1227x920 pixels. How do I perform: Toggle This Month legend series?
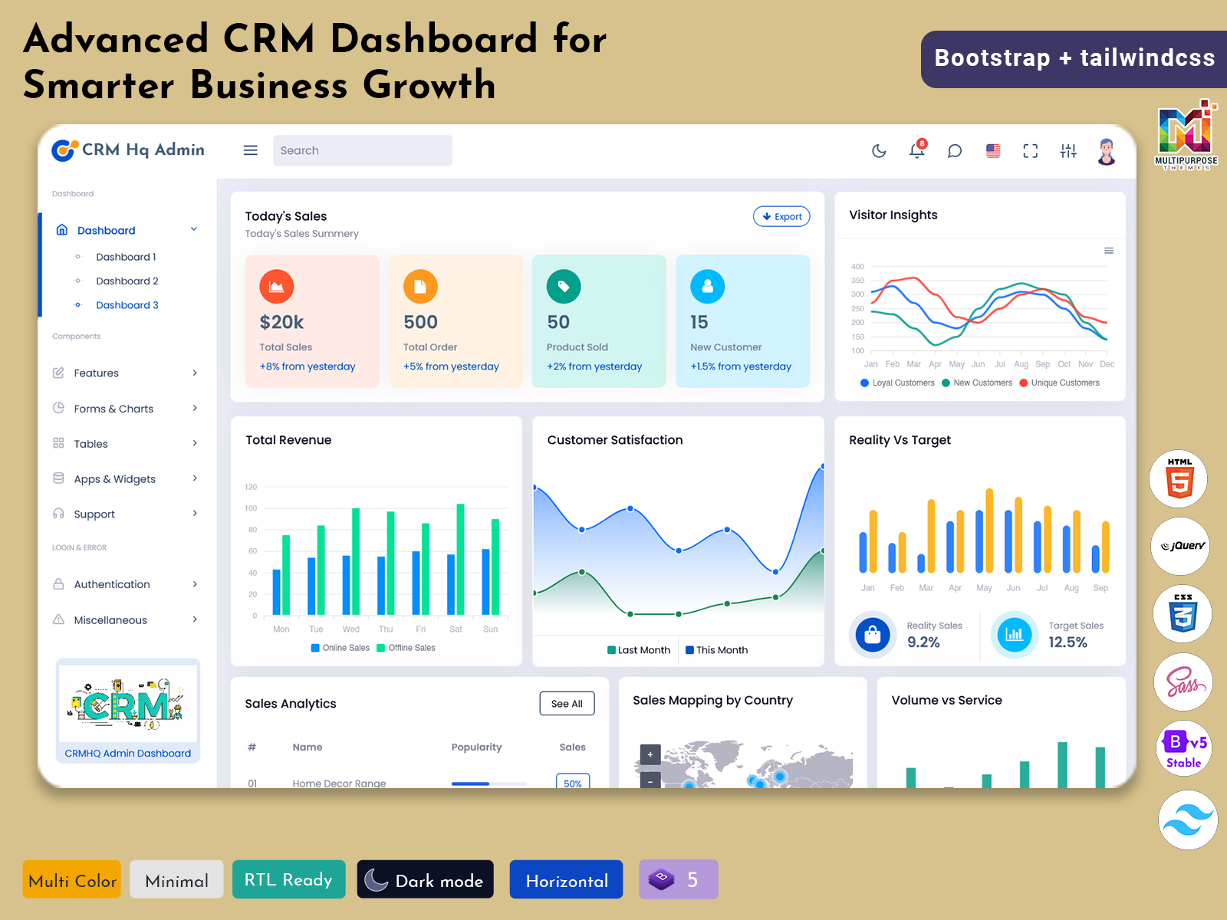coord(717,650)
